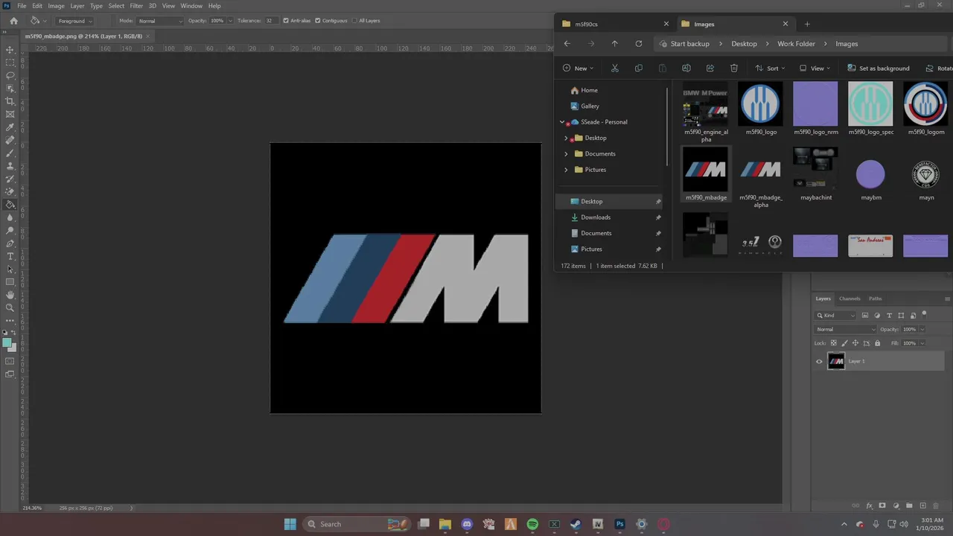Select the Pen tool

[10, 243]
